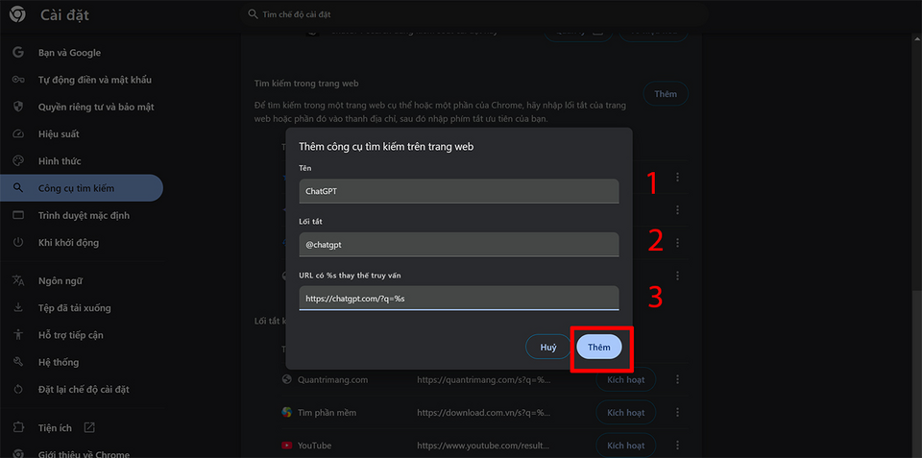Image resolution: width=922 pixels, height=458 pixels.
Task: Open the more options menu for the YouTube row
Action: pos(677,446)
